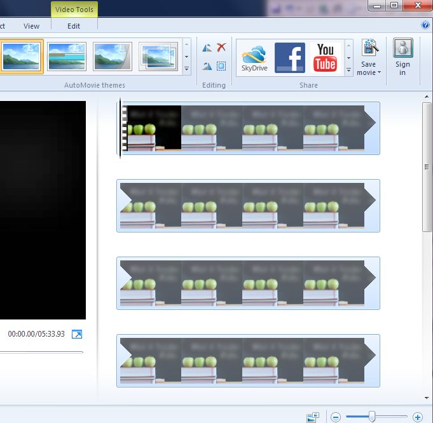
Task: Click the Sign in icon
Action: tap(402, 57)
